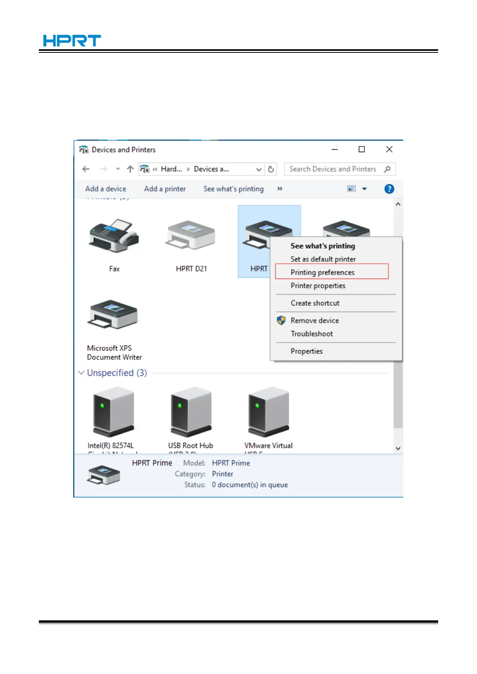This screenshot has width=477, height=674.
Task: Click the search magnifier icon
Action: point(387,169)
